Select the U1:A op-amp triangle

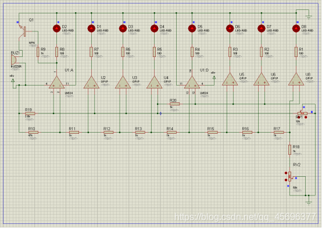coord(57,83)
